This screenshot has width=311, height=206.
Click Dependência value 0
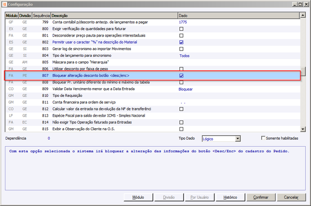point(49,138)
